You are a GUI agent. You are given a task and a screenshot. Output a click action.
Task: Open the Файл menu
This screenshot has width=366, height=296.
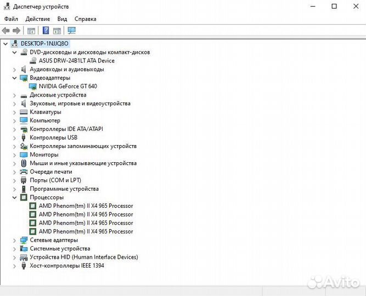11,19
